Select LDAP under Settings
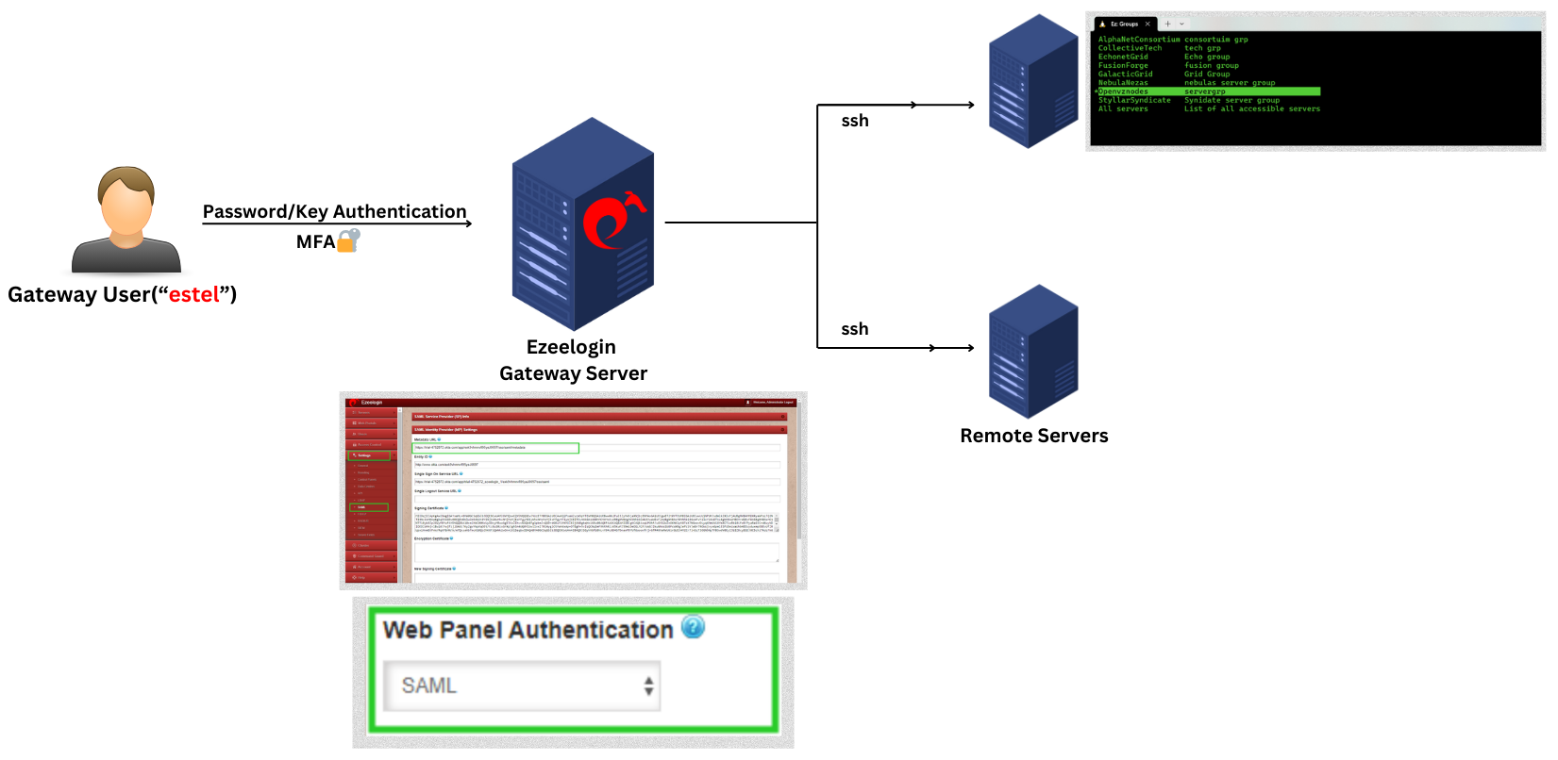The width and height of the screenshot is (1558, 760). point(361,500)
